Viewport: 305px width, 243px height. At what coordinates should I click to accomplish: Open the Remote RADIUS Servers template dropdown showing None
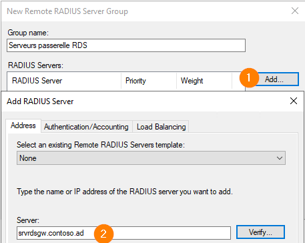coord(151,158)
